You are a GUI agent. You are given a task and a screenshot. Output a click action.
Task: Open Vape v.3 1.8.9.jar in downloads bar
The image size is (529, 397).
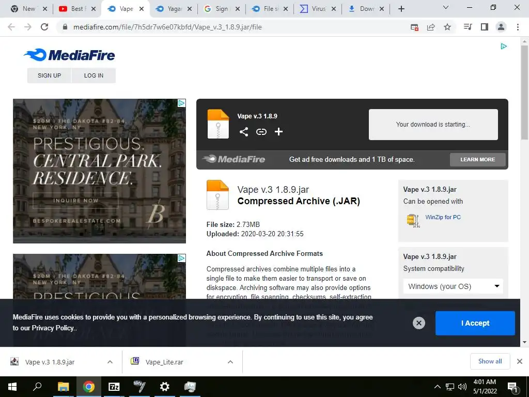pyautogui.click(x=50, y=362)
